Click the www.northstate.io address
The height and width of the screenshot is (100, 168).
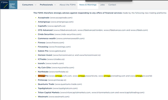click(59, 72)
